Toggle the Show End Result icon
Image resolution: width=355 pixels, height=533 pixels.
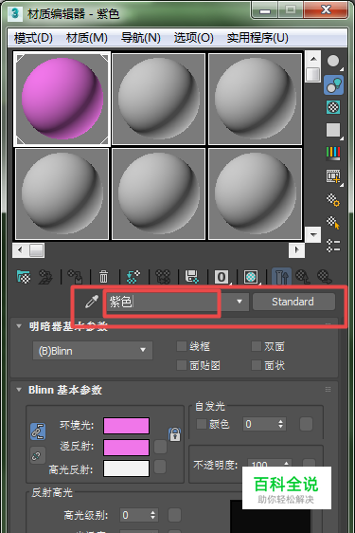pos(281,276)
